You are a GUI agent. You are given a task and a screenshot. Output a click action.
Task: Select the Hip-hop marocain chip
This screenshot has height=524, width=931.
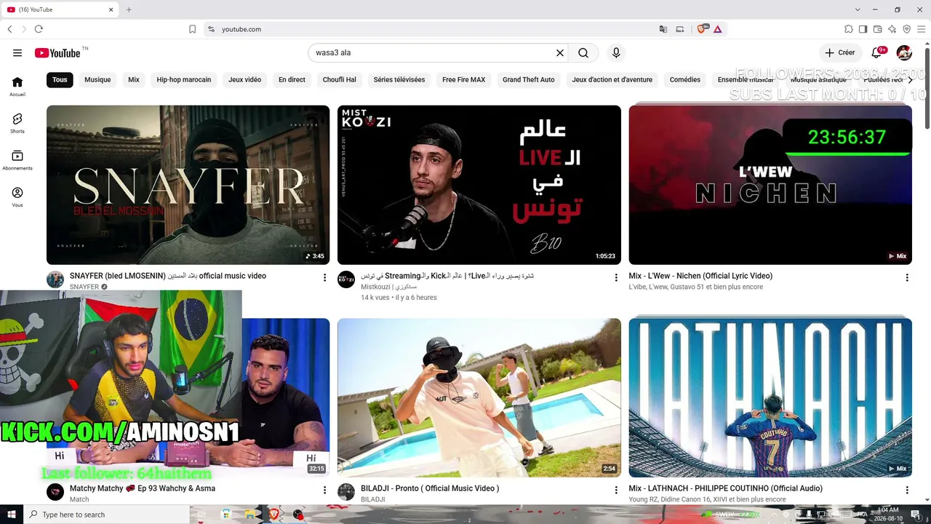coord(184,80)
